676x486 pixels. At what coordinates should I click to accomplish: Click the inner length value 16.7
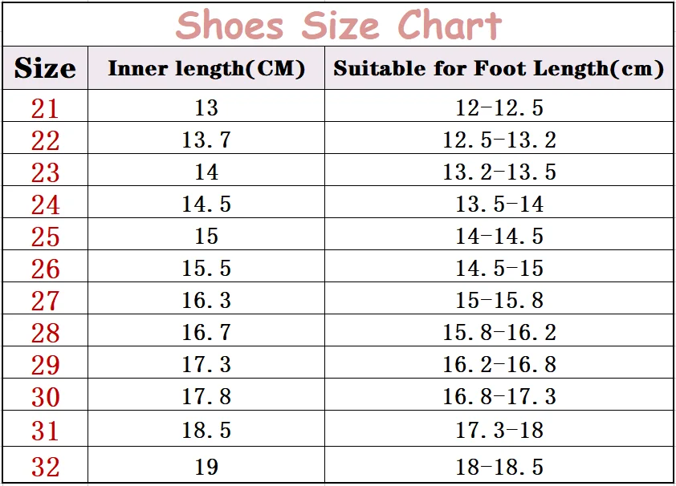[x=206, y=332]
